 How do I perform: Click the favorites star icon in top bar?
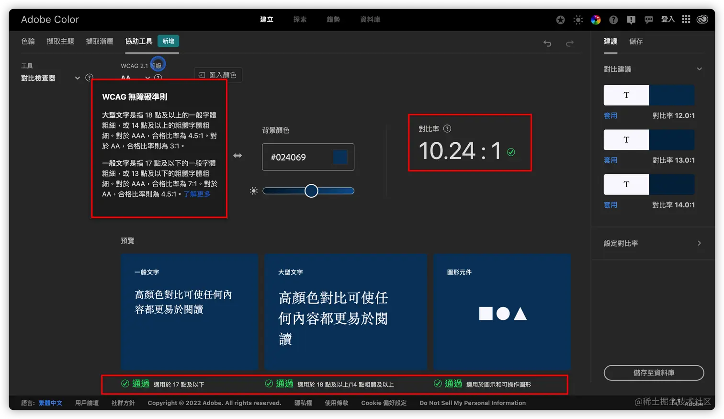tap(560, 20)
